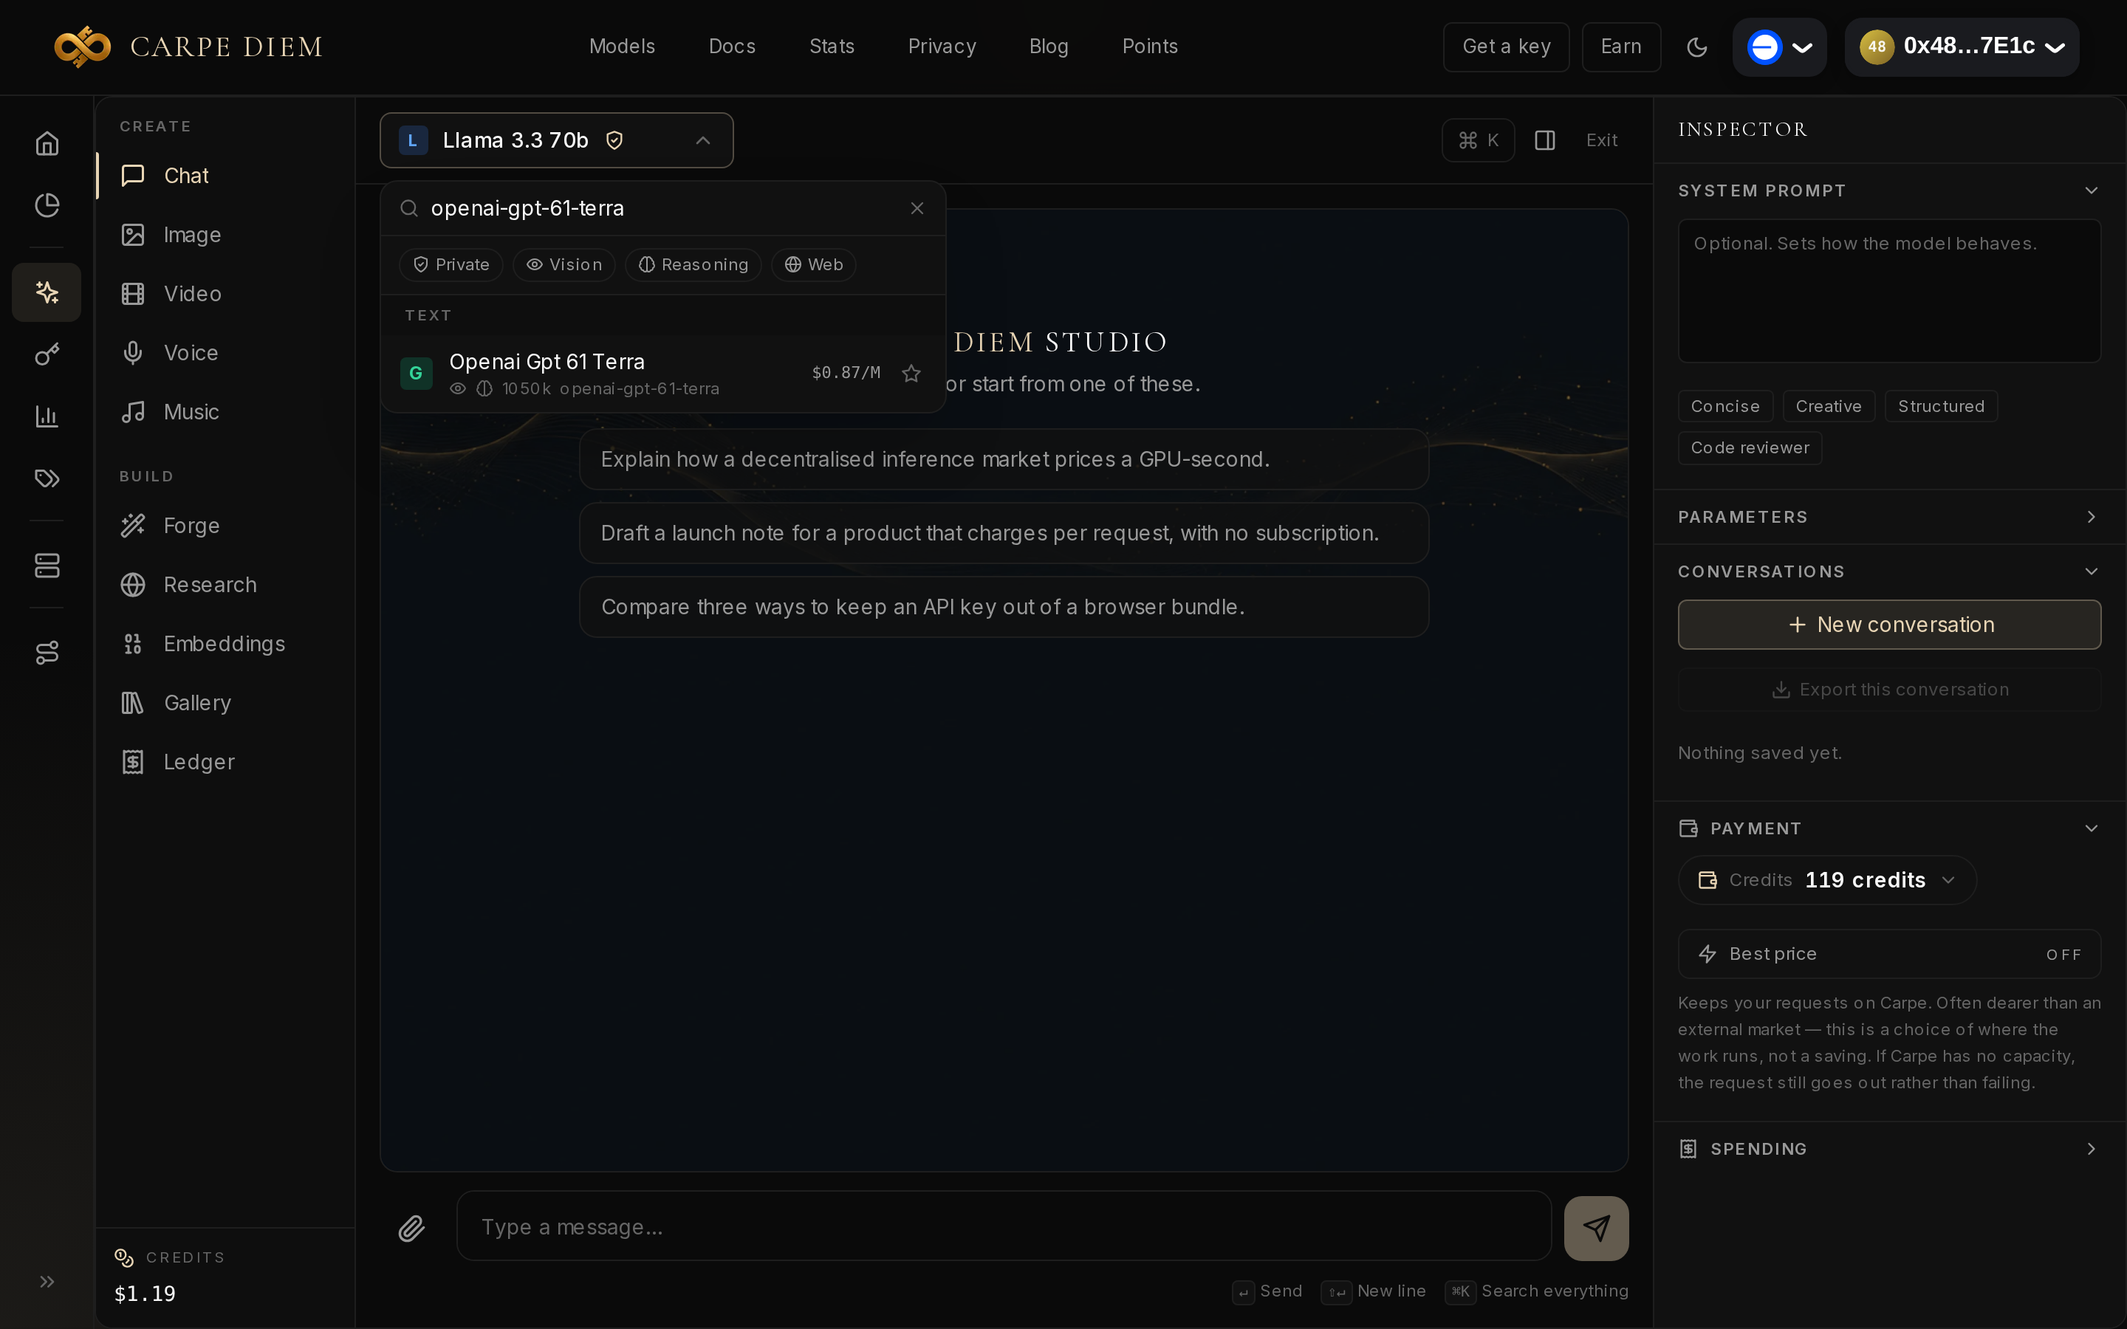Apply the Structured prompt preset

click(1941, 406)
